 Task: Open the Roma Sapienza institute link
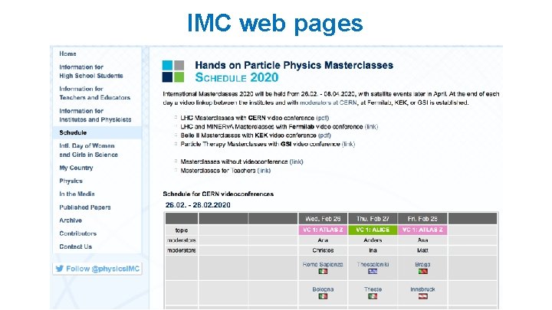323,264
